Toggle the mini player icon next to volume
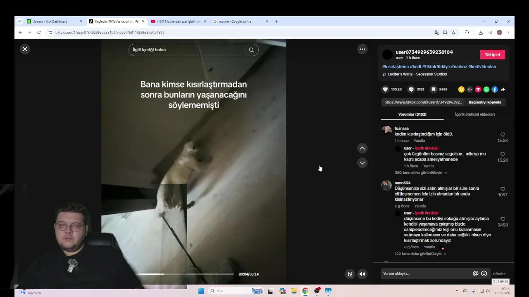Image resolution: width=529 pixels, height=297 pixels. tap(350, 274)
